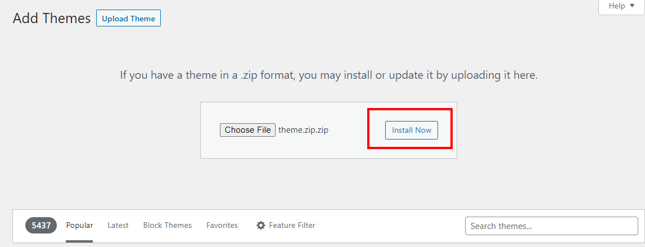The width and height of the screenshot is (645, 247).
Task: Click blank area of the theme filter bar
Action: [x=394, y=226]
